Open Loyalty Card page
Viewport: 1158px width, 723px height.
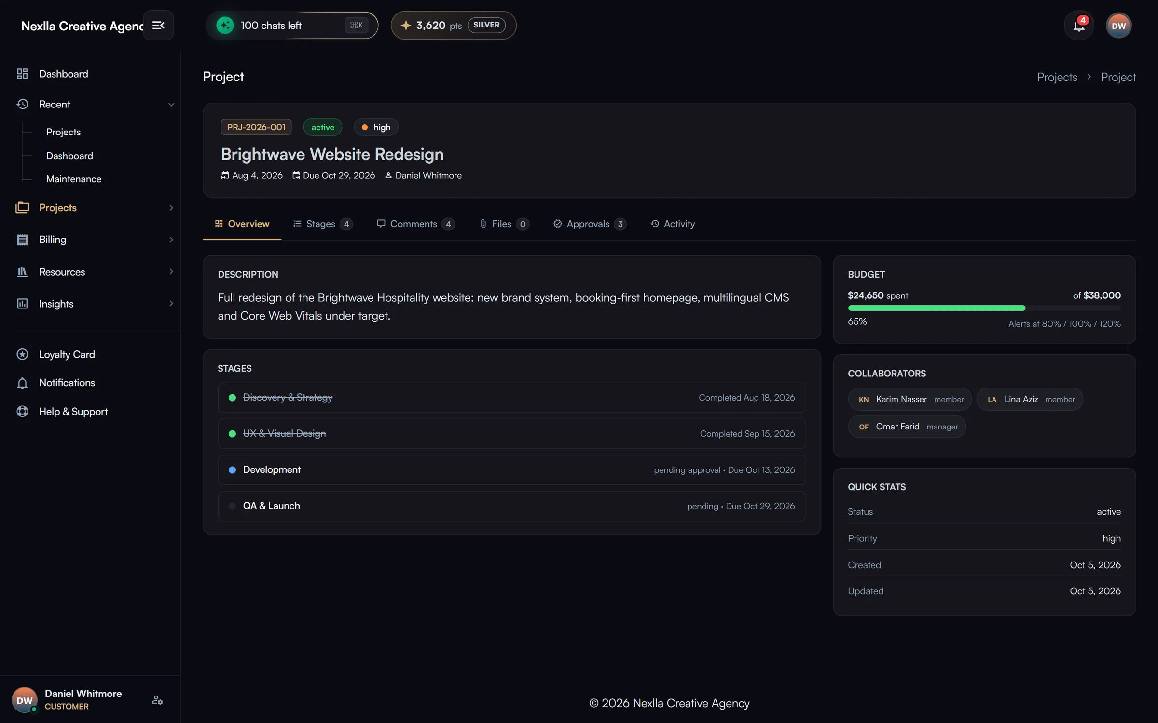[x=67, y=354]
